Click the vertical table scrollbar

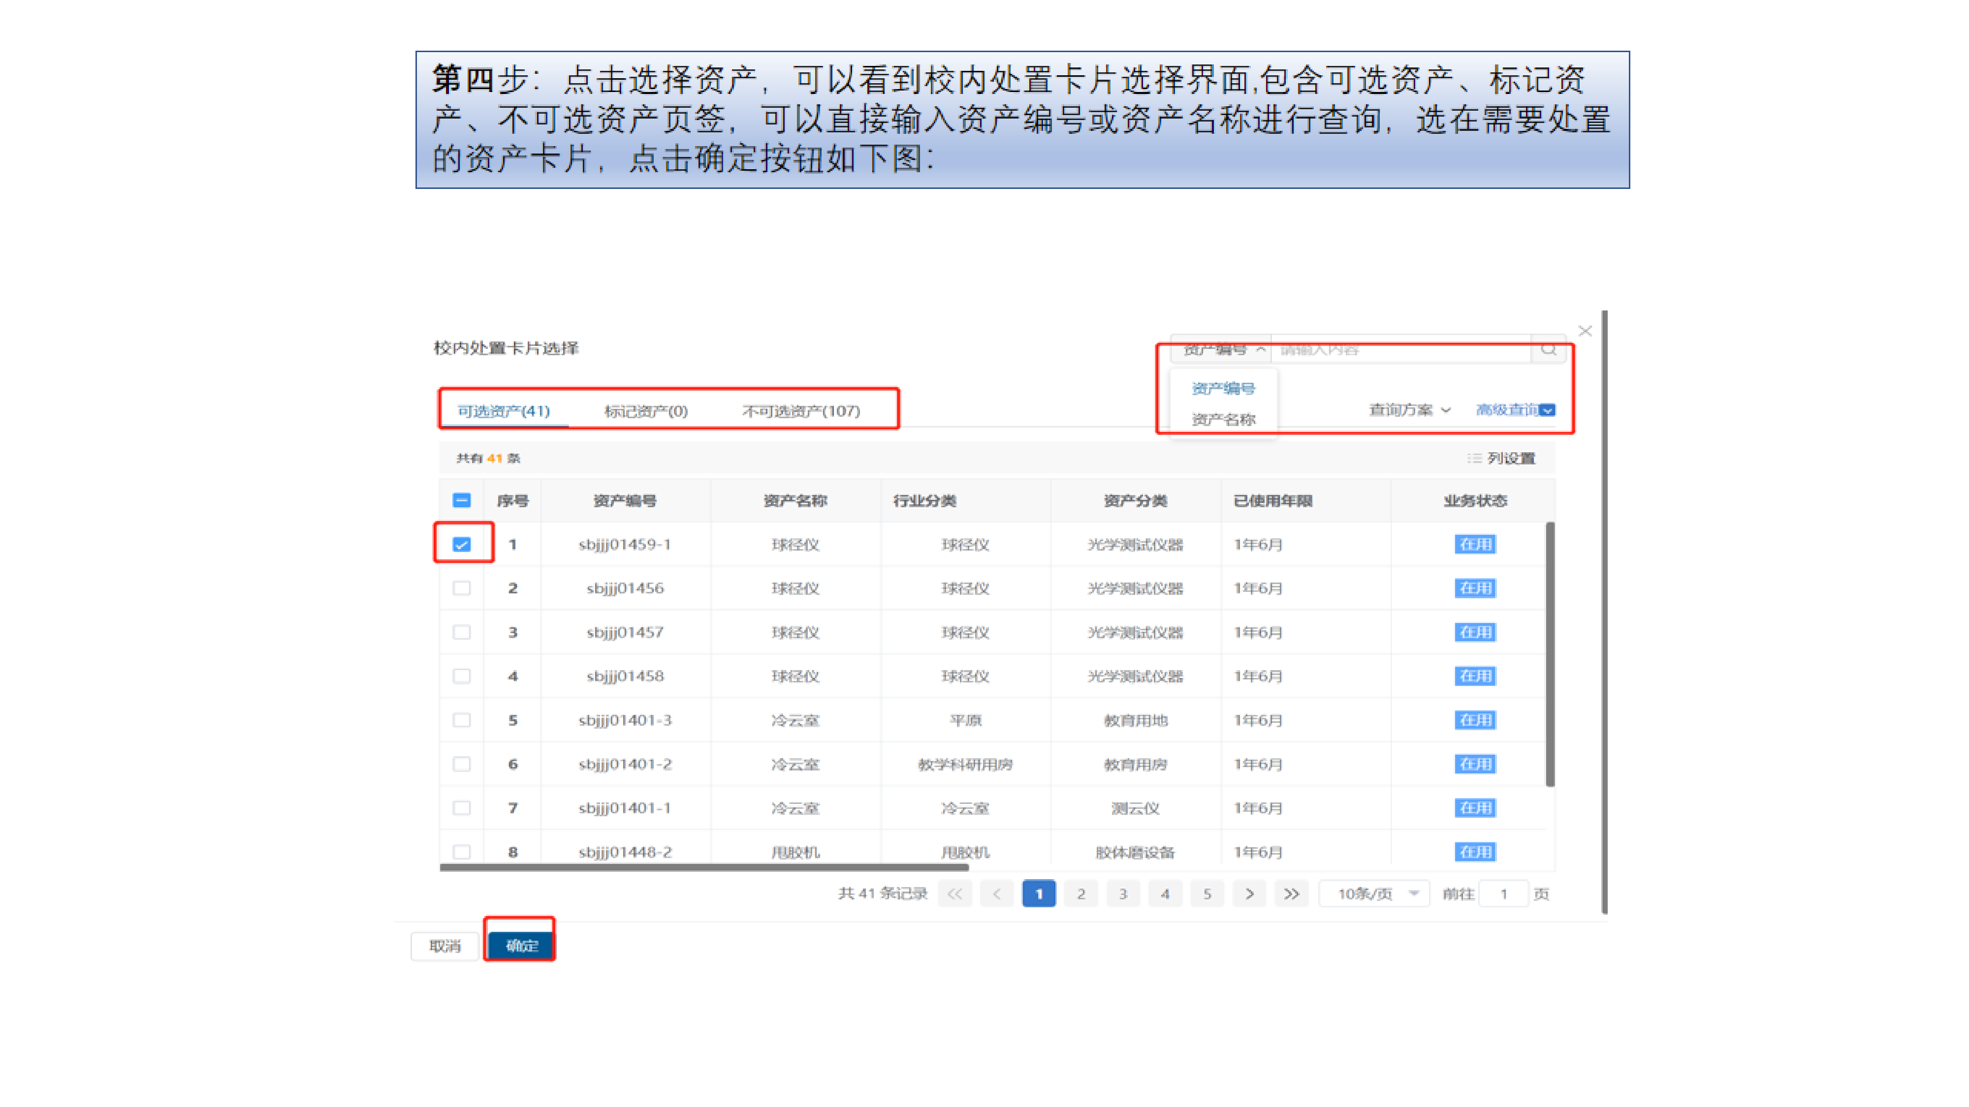pyautogui.click(x=1550, y=653)
